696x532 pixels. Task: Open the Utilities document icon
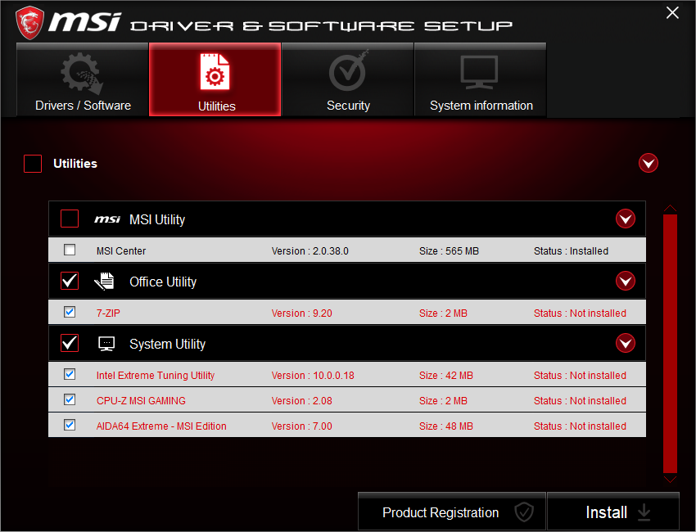point(215,72)
